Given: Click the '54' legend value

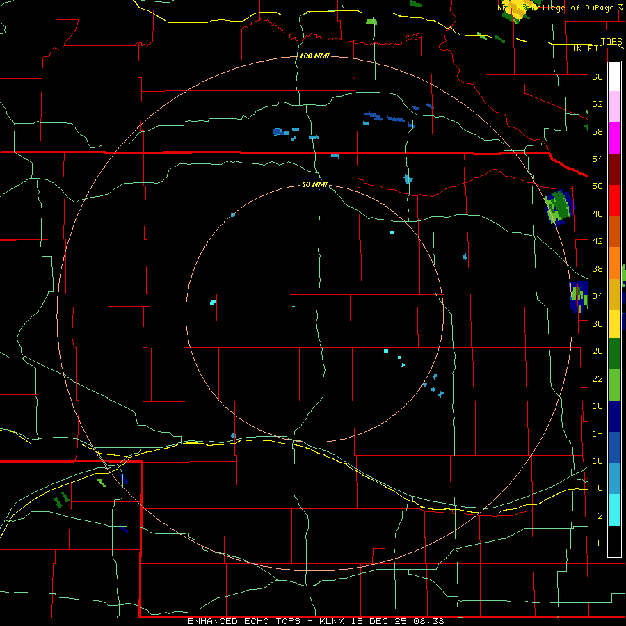Looking at the screenshot, I should (x=597, y=159).
